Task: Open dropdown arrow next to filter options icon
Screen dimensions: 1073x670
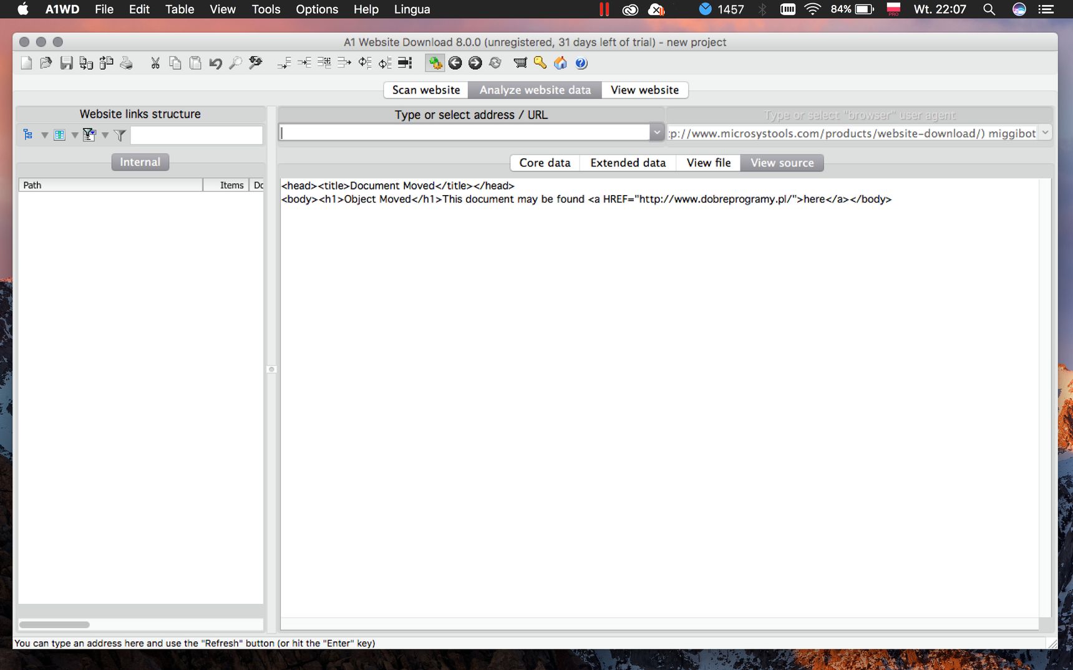Action: [105, 135]
